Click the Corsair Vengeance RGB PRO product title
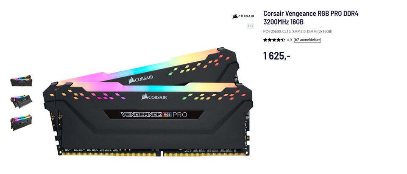The image size is (407, 174). [x=311, y=18]
